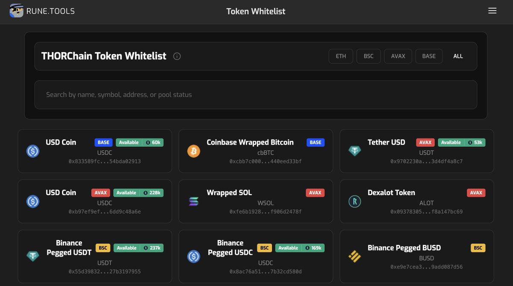
Task: Click address 0x8ac76a51...7b32cd580d
Action: coord(265,271)
